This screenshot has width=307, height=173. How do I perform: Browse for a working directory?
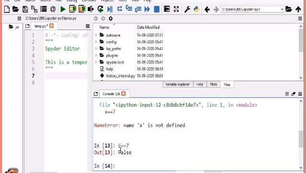tap(289, 9)
